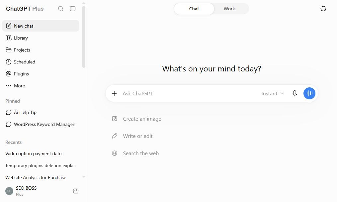Click the temporary chat icon at top right

pyautogui.click(x=323, y=9)
